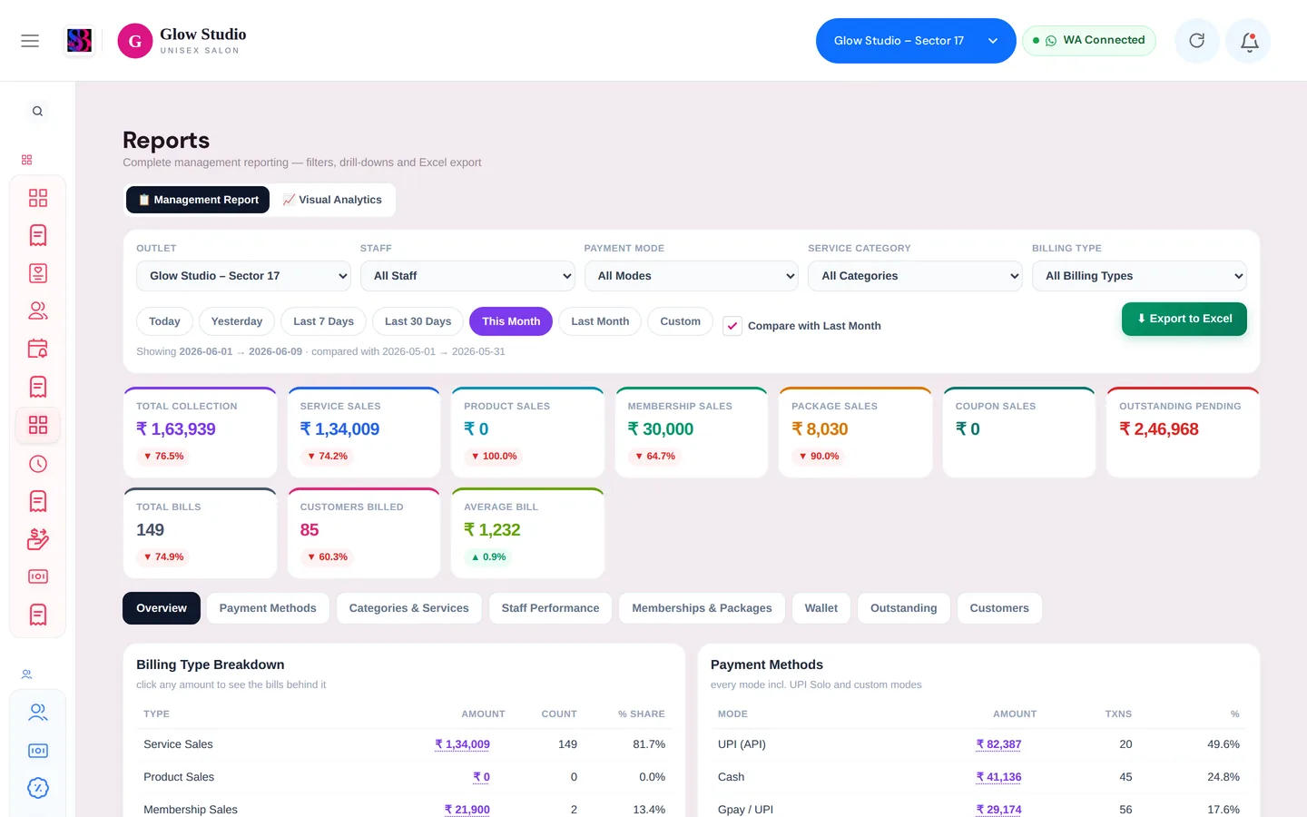This screenshot has height=817, width=1307.
Task: Click the red banknote icon in the sidebar
Action: click(38, 576)
